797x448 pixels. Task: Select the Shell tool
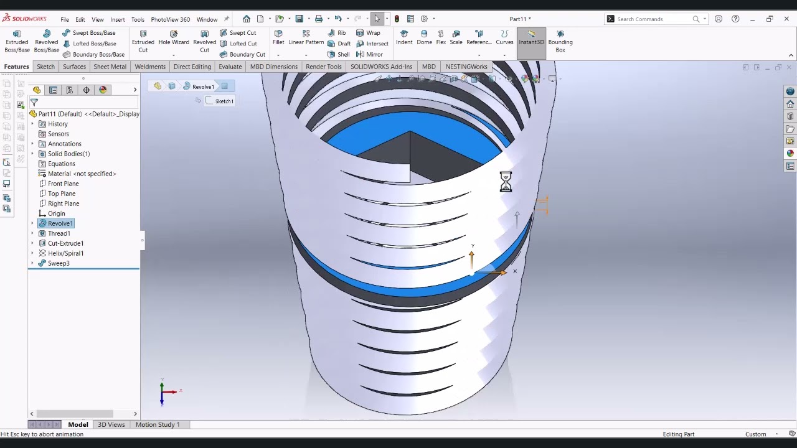(339, 54)
